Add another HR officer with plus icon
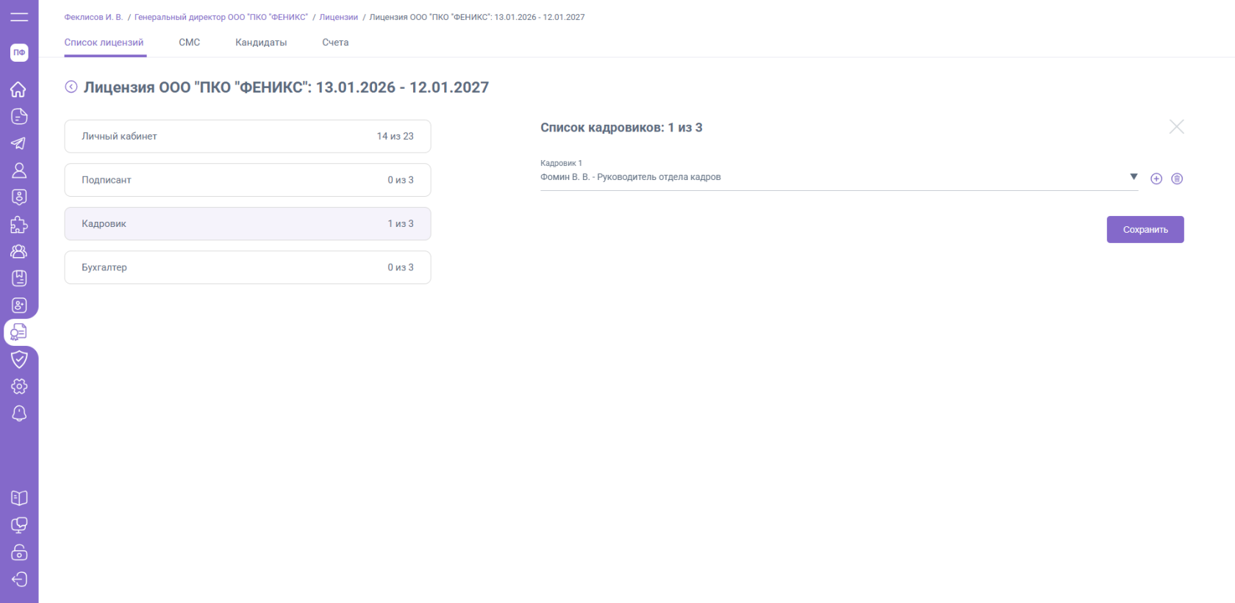This screenshot has height=603, width=1235. (x=1156, y=178)
